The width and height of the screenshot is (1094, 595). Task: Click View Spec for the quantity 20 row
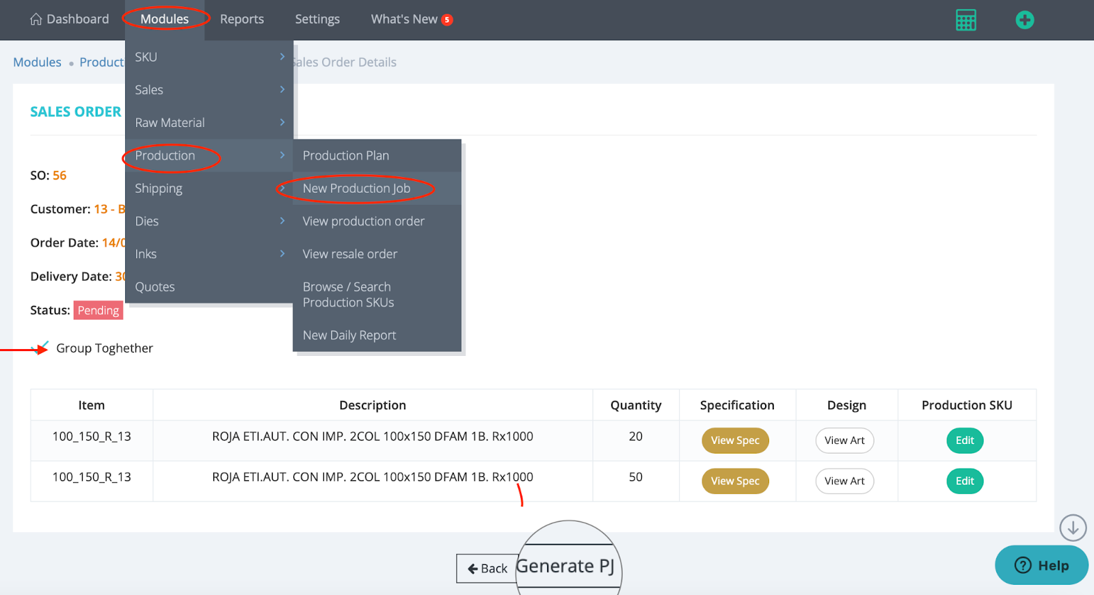[x=735, y=441]
